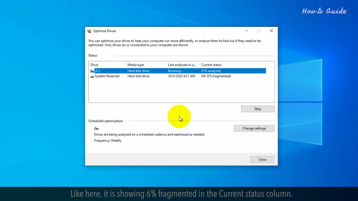Viewport: 358px width, 201px height.
Task: Sort by the Drive column header
Action: pos(107,65)
